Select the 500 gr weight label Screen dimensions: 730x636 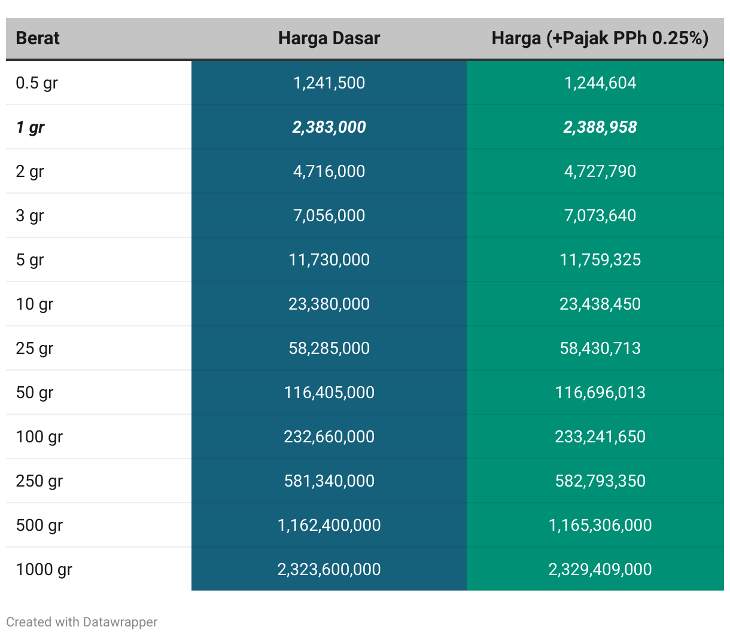click(39, 525)
